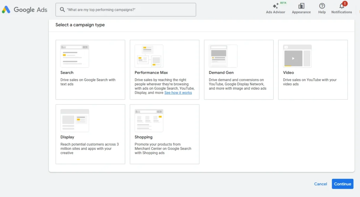Choose the Performance Max title
The height and width of the screenshot is (197, 360).
(151, 72)
